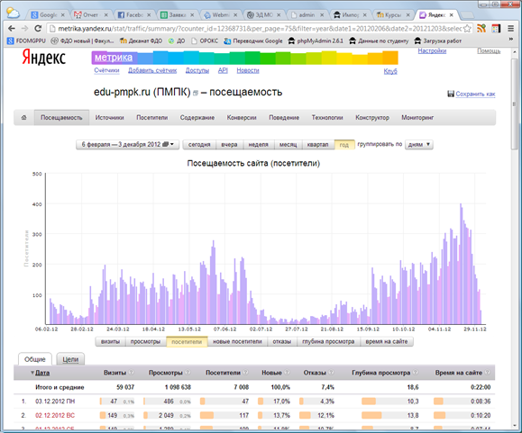Image resolution: width=522 pixels, height=433 pixels.
Task: Bookmark this page with the star icon
Action: pos(467,29)
